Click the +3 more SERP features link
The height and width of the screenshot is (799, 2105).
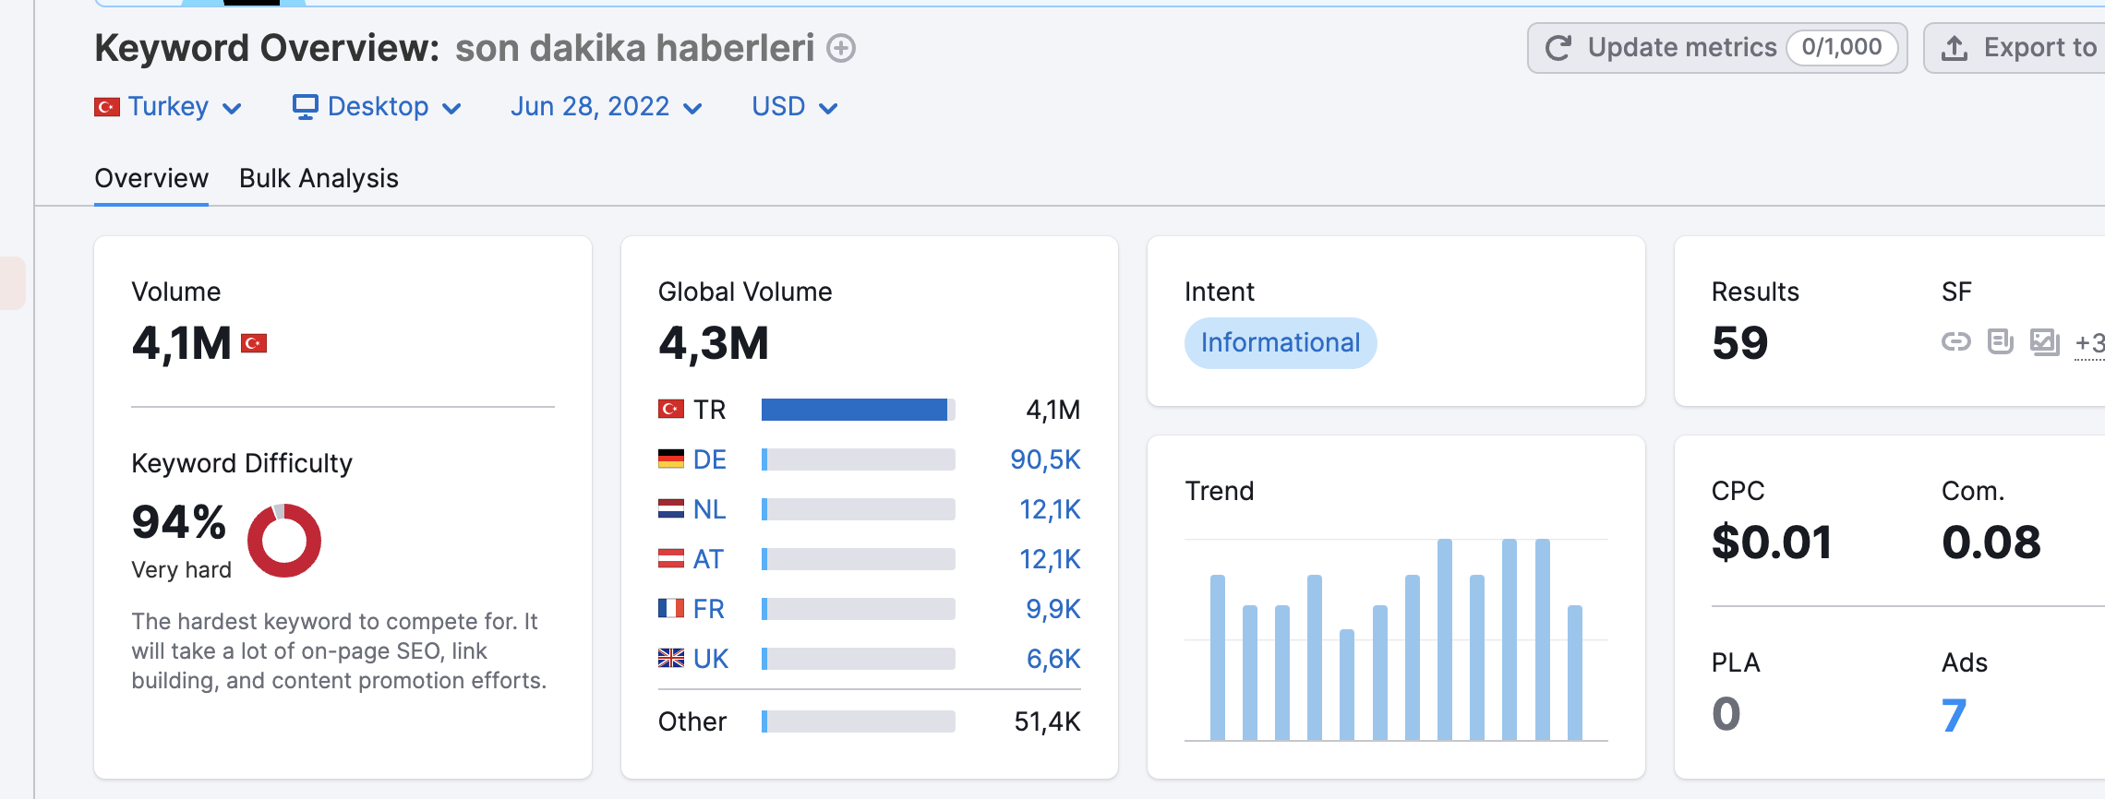2089,343
